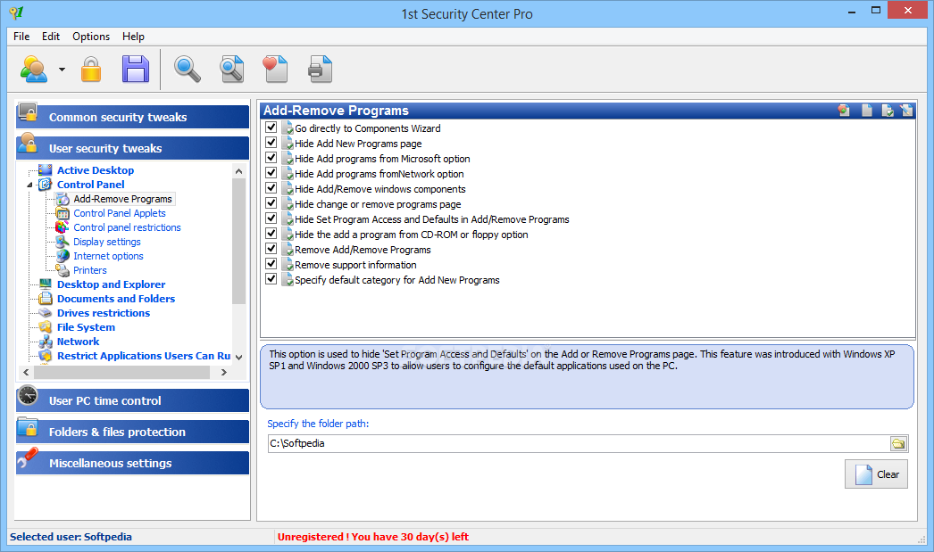Screen dimensions: 934x552
Task: Click the Documents and Folders icon
Action: (x=46, y=299)
